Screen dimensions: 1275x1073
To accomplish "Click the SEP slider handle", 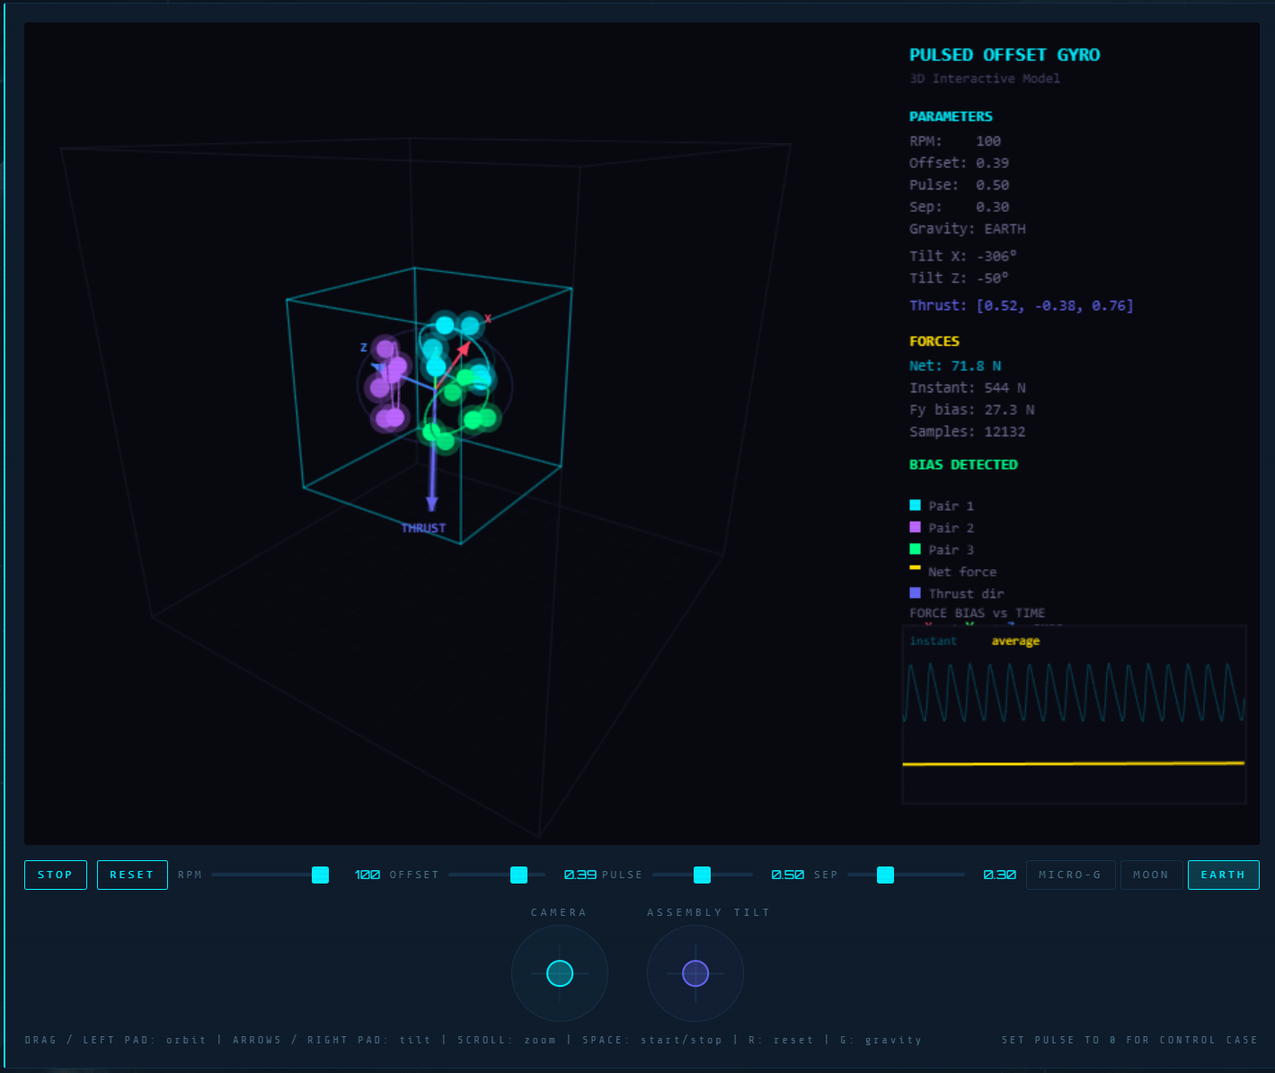I will pos(885,875).
